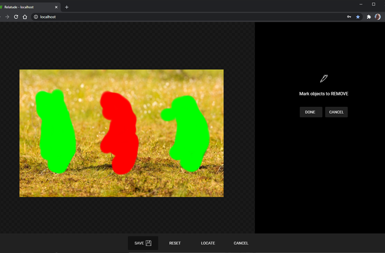Click CANCEL in the bottom bar
Image resolution: width=385 pixels, height=253 pixels.
pos(241,243)
